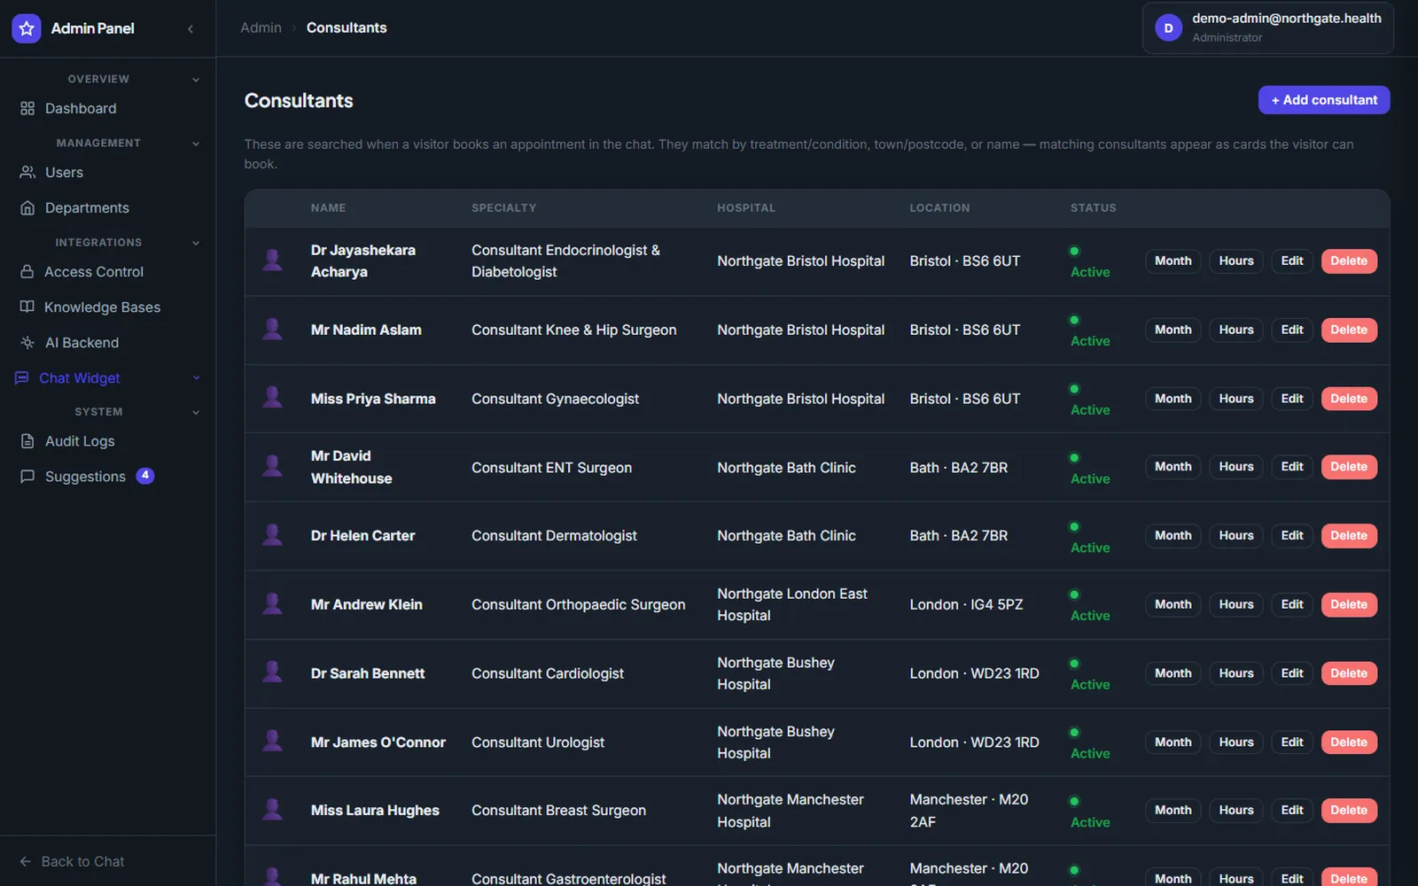The width and height of the screenshot is (1418, 886).
Task: Edit Mr David Whitehouse's record
Action: [x=1292, y=467]
